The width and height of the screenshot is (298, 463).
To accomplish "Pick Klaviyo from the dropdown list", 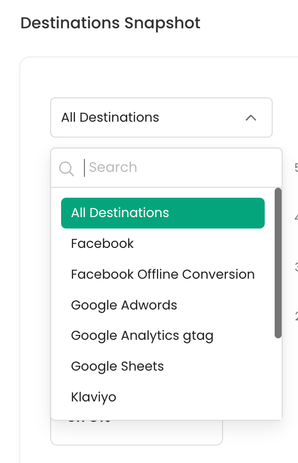I will pos(93,397).
